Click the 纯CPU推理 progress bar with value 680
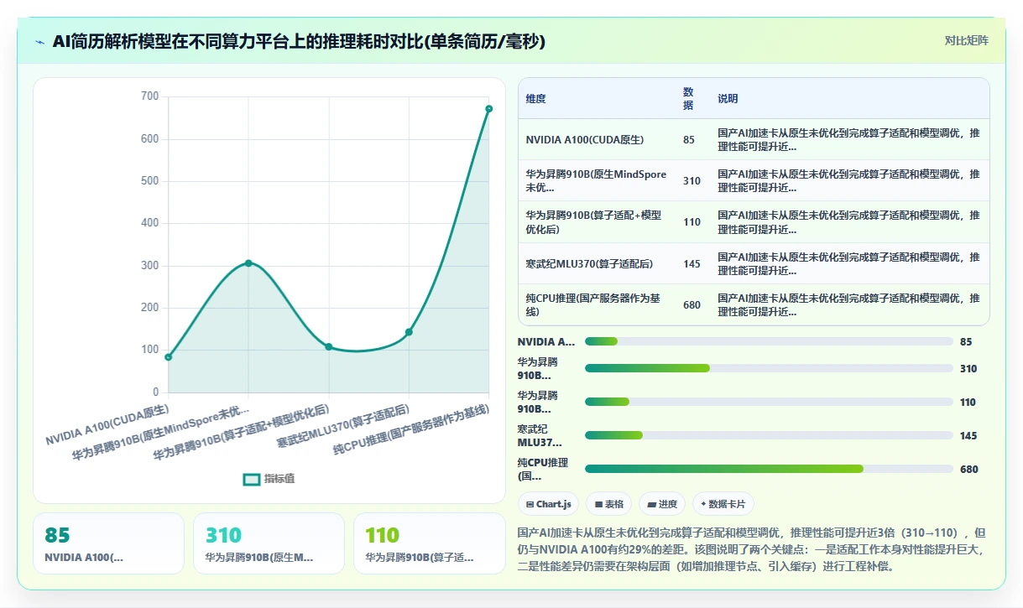This screenshot has width=1023, height=608. coord(769,469)
